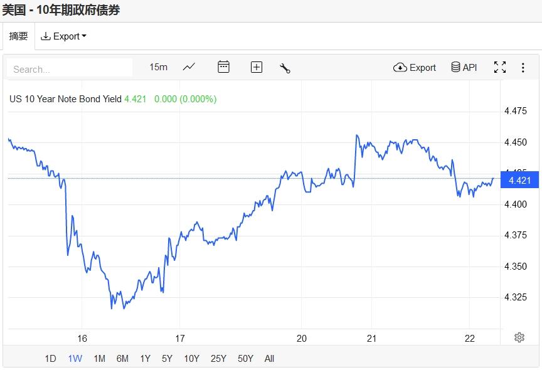The image size is (542, 370).
Task: Open the chart tools wrench icon
Action: 285,68
